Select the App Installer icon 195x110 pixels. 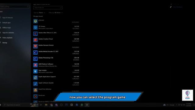click(35, 71)
